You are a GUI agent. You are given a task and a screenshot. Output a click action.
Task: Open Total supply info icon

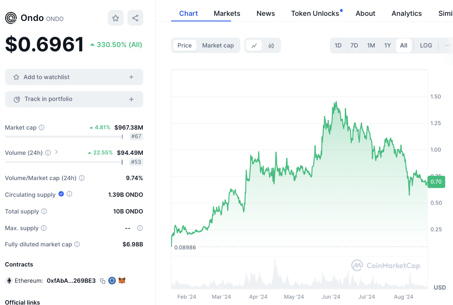point(44,211)
